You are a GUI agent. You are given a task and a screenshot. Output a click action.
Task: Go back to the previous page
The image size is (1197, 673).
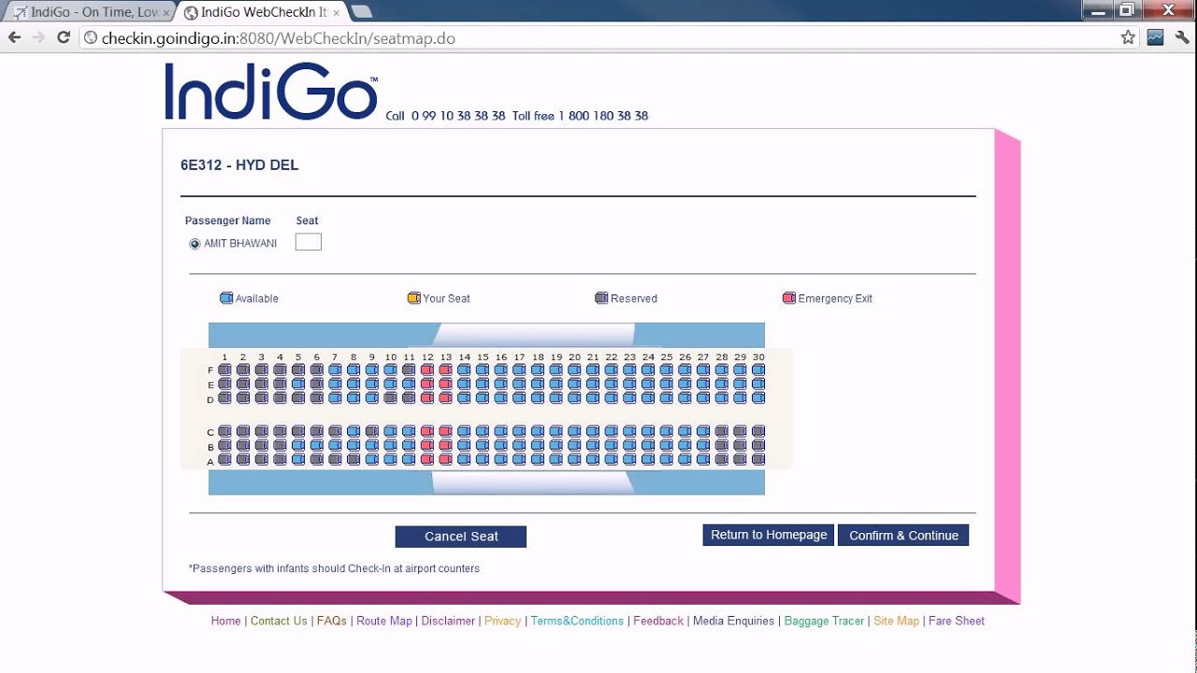click(x=14, y=37)
